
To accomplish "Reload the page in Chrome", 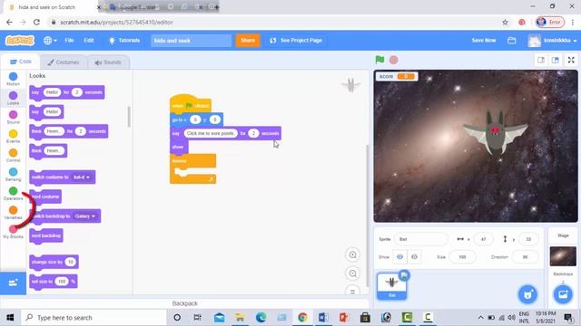I will (36, 22).
